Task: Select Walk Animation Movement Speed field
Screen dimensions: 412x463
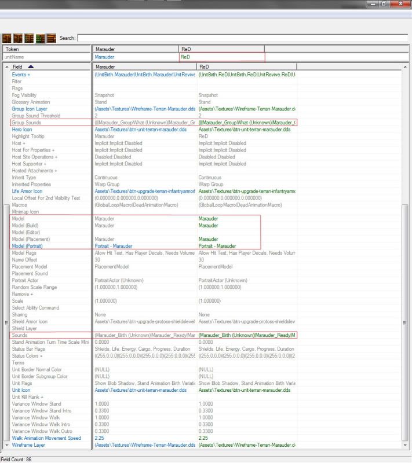Action: 46,438
